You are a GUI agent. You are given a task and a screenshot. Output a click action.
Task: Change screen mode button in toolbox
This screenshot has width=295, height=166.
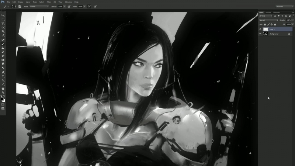pos(3,108)
